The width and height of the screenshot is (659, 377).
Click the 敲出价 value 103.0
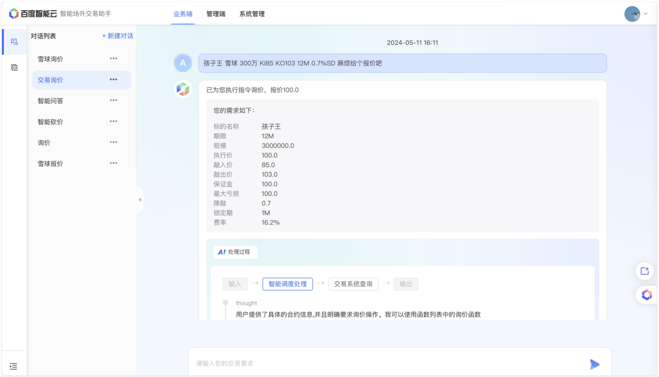(269, 174)
